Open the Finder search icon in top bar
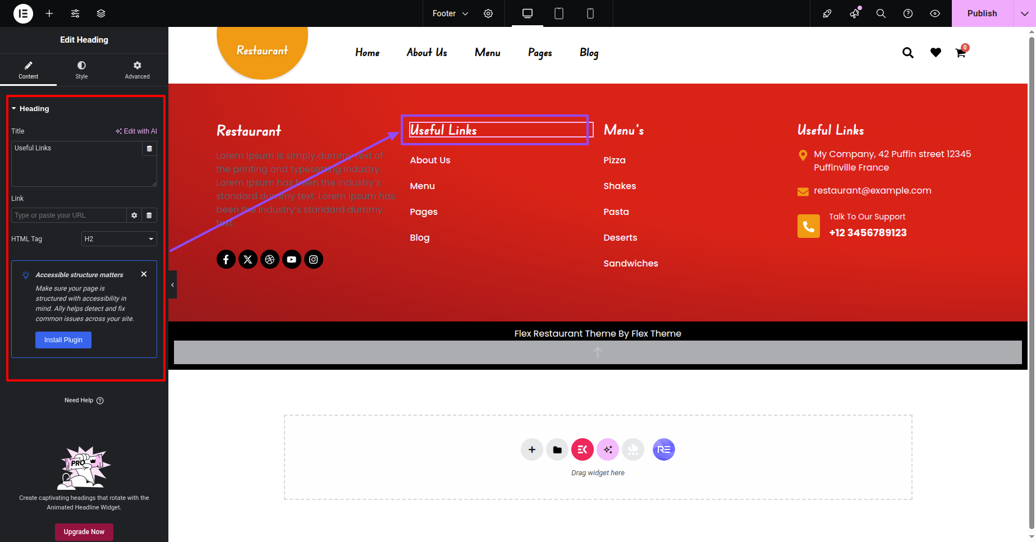The height and width of the screenshot is (542, 1036). pyautogui.click(x=881, y=13)
